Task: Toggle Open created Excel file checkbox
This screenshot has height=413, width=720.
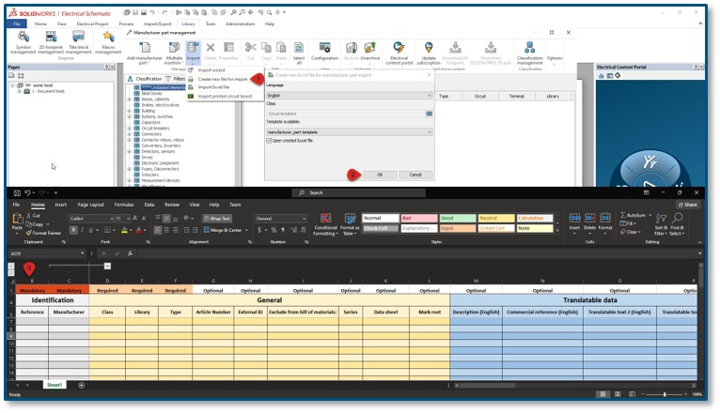Action: [269, 141]
